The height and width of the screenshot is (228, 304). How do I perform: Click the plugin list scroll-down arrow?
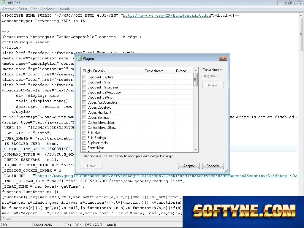click(195, 150)
